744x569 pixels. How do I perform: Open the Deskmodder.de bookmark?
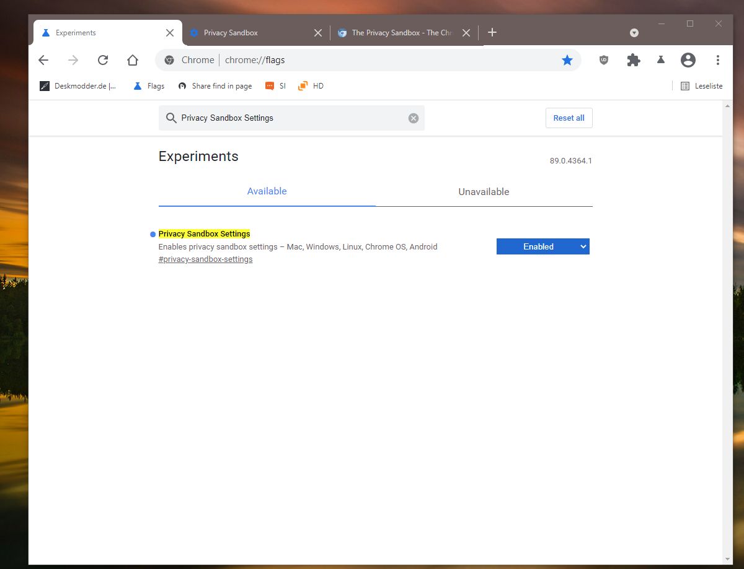78,86
